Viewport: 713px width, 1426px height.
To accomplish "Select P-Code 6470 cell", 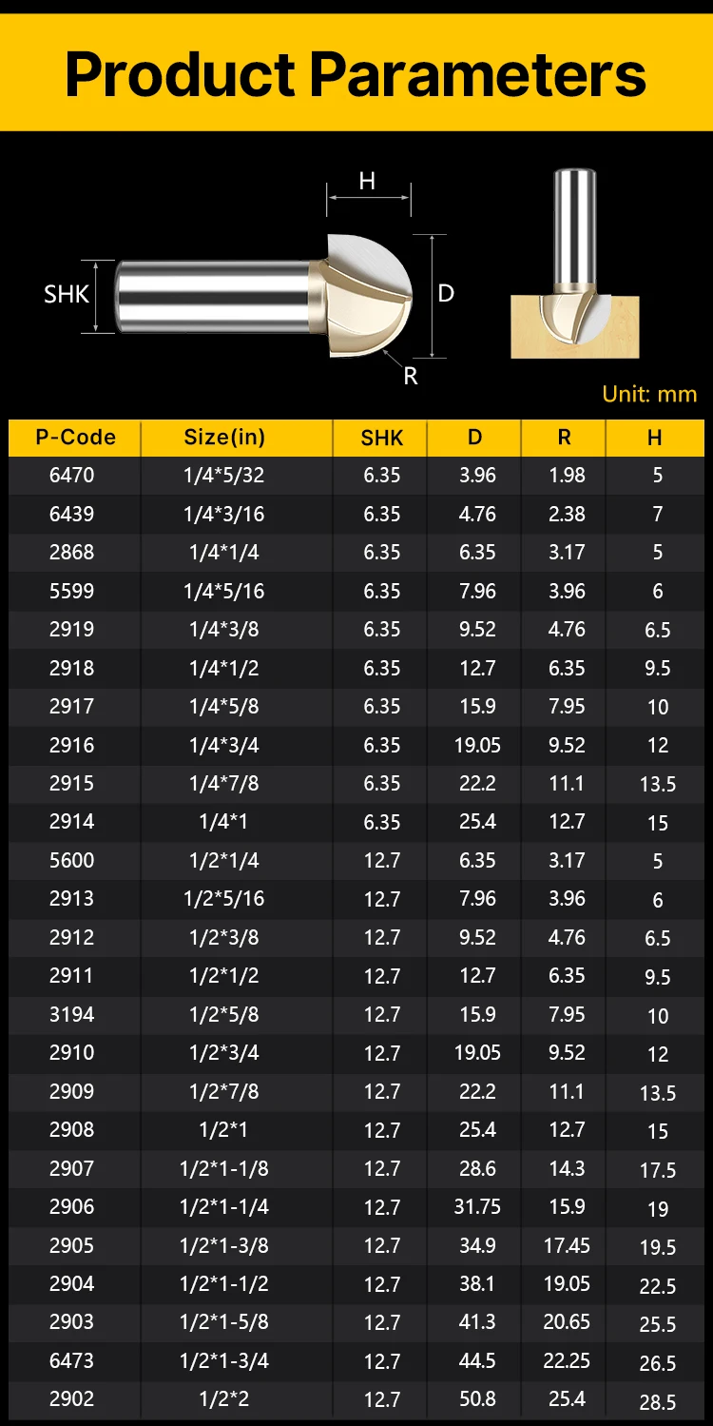I will [x=72, y=475].
